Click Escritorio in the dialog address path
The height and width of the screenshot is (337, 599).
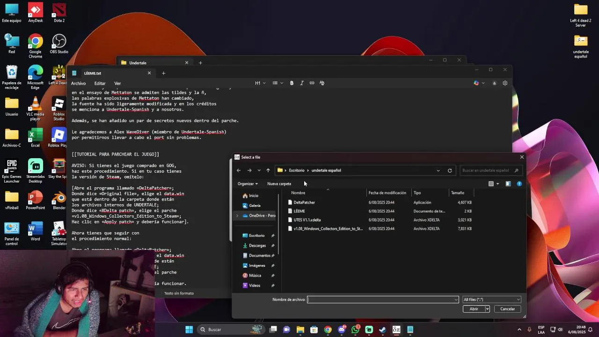point(297,170)
